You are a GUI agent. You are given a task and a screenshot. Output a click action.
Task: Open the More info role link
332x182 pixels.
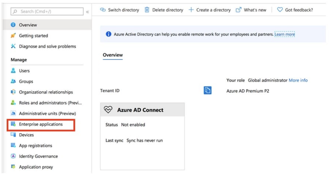coord(298,80)
